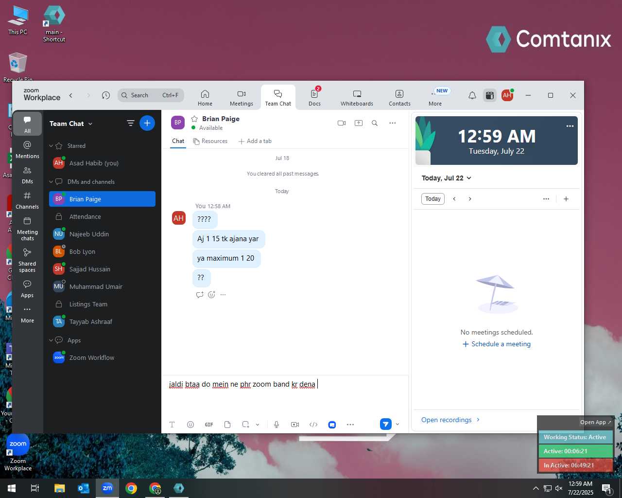Open the Home tab in Zoom
Screen dimensions: 622x498
point(205,97)
